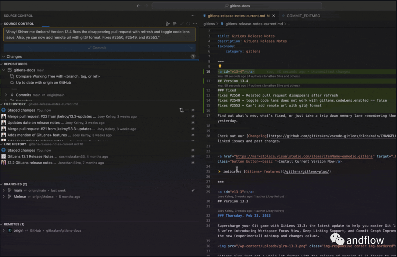
Task: Open the commit graph icon in Source Control header
Action: [168, 24]
